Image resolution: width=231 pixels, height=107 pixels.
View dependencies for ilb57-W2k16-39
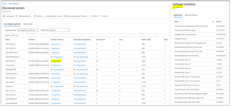(80, 48)
